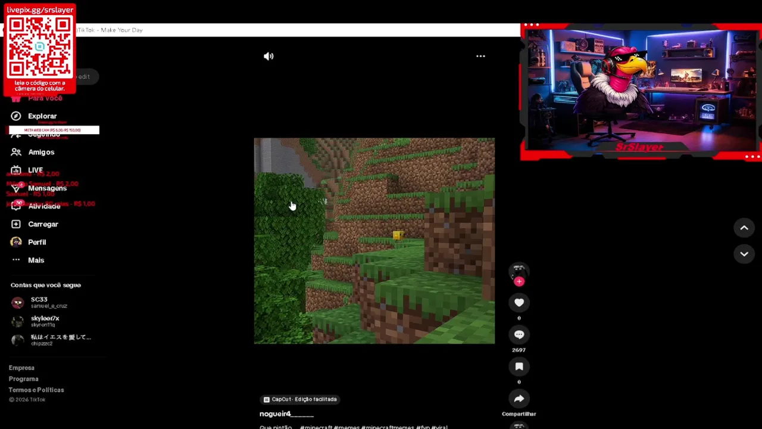Click the Contas que você segue heading
The width and height of the screenshot is (762, 429).
pyautogui.click(x=45, y=285)
